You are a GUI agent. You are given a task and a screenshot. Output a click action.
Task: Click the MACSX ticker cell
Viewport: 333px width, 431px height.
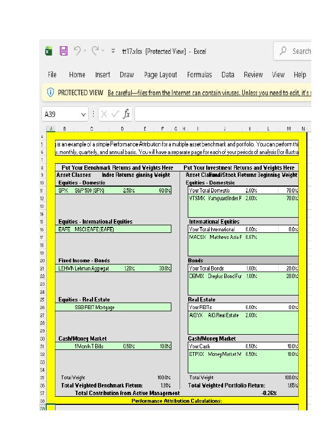coord(198,237)
